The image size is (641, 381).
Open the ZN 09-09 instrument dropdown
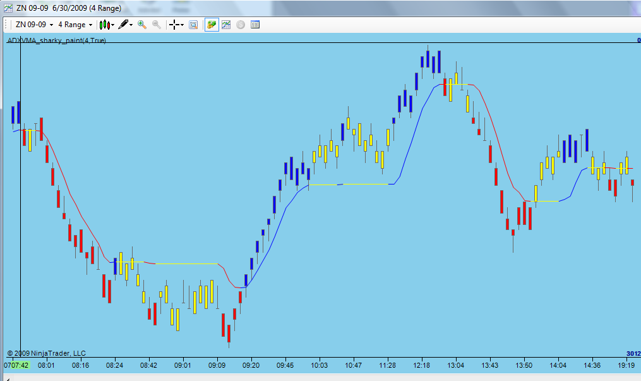coord(34,25)
